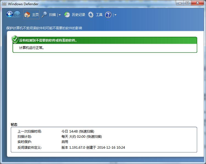Click the gear icon for Tools
Image resolution: width=206 pixels, height=164 pixels.
91,15
